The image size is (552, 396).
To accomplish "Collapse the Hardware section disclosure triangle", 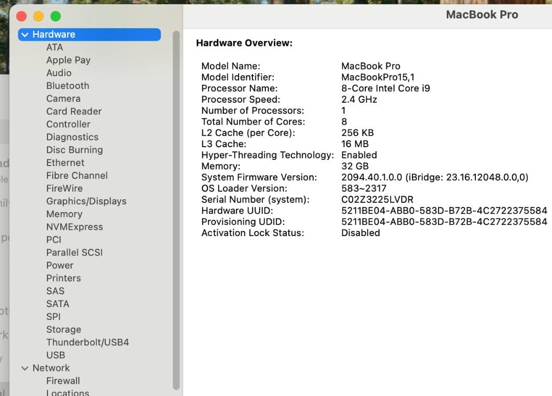I will tap(25, 34).
